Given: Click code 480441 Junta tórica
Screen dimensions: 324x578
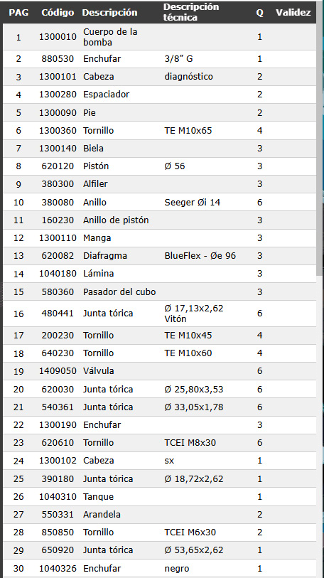Looking at the screenshot, I should click(58, 314).
